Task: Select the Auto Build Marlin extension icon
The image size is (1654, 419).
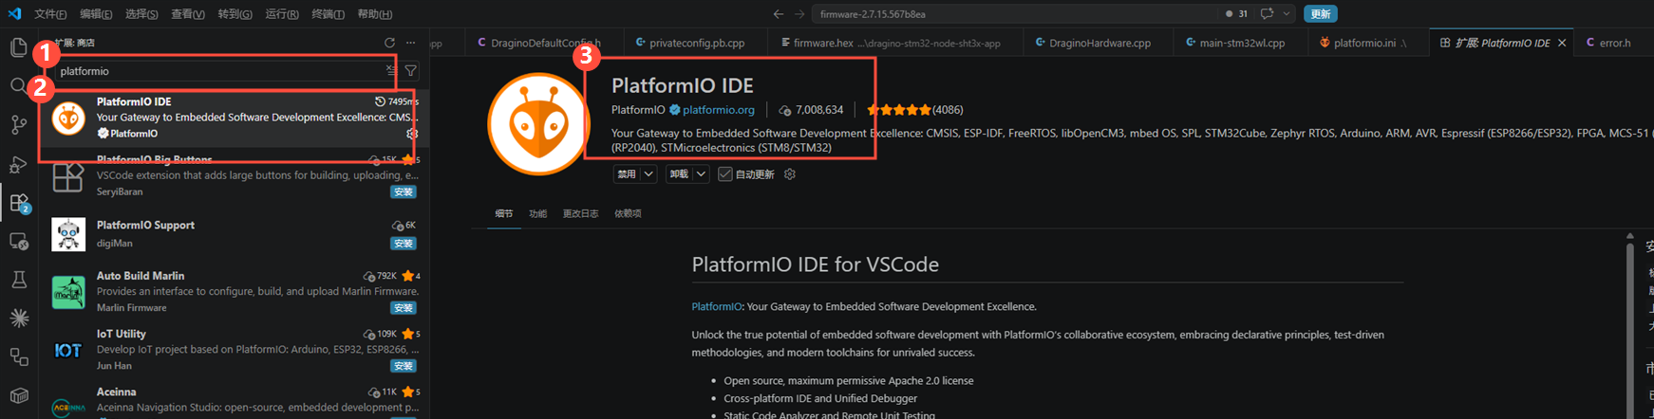Action: [x=68, y=292]
